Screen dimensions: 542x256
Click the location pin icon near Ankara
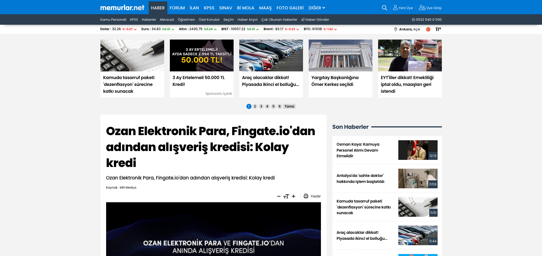pyautogui.click(x=395, y=29)
